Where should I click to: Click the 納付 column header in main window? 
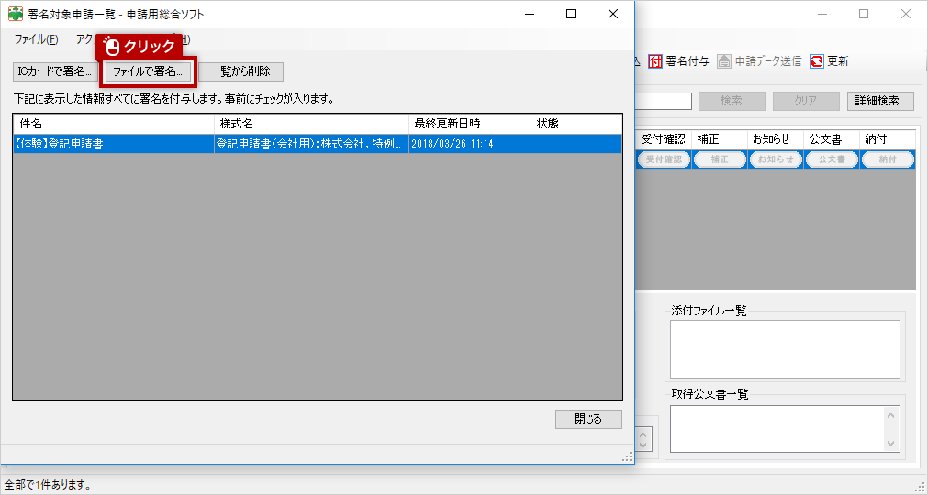pyautogui.click(x=888, y=139)
